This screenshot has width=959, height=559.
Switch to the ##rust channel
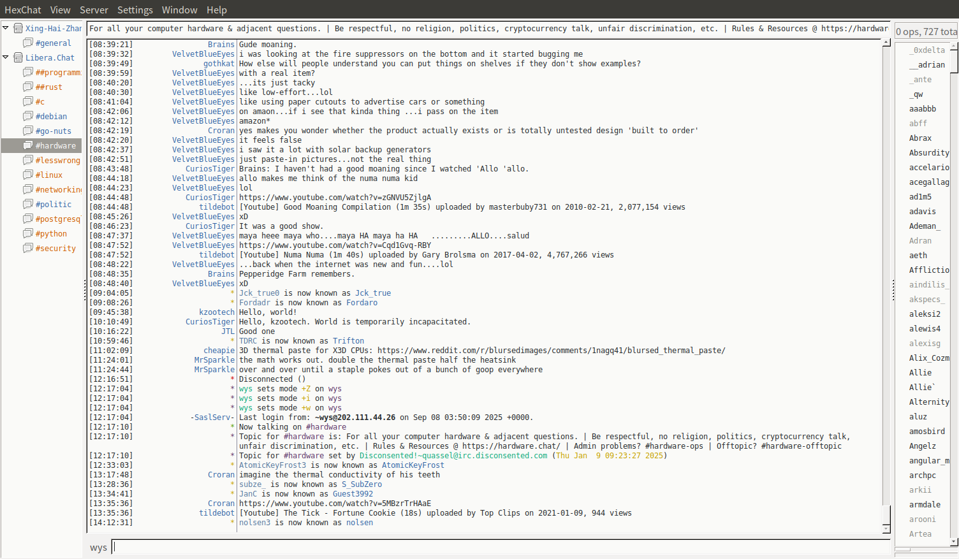point(49,87)
